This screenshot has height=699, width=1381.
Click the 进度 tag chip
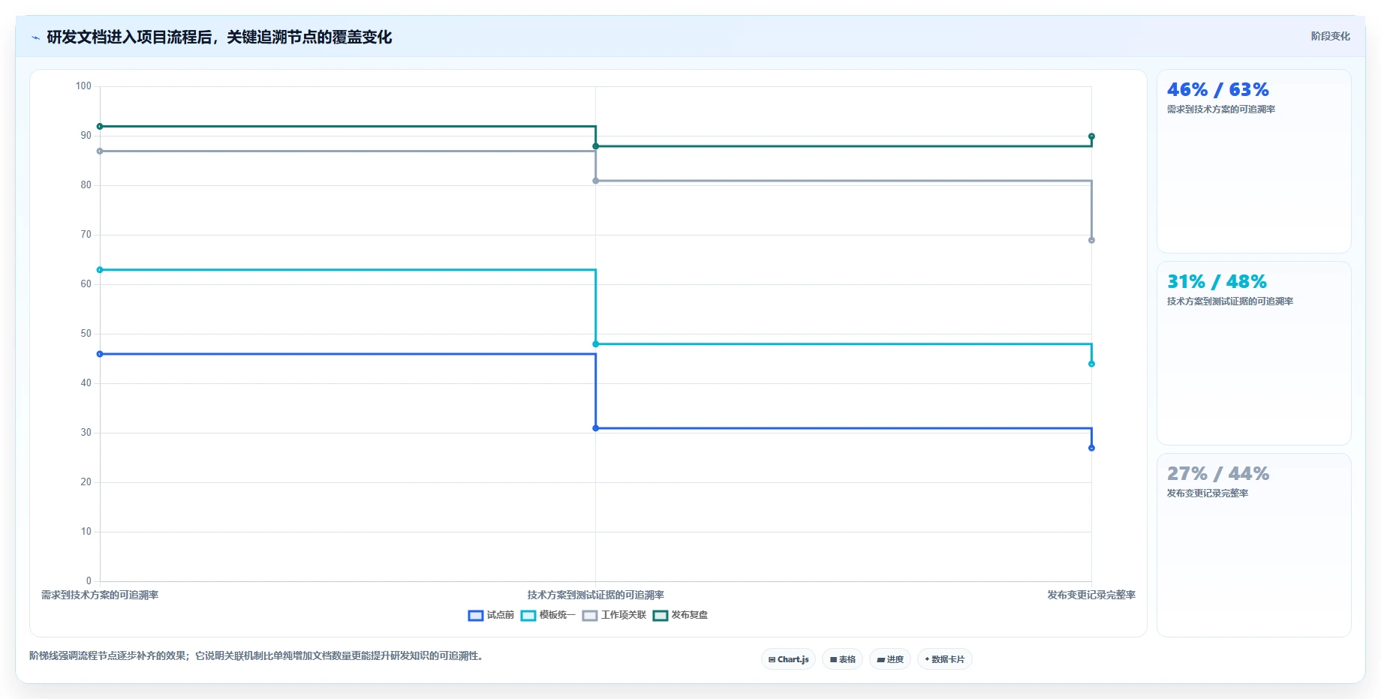[x=890, y=659]
